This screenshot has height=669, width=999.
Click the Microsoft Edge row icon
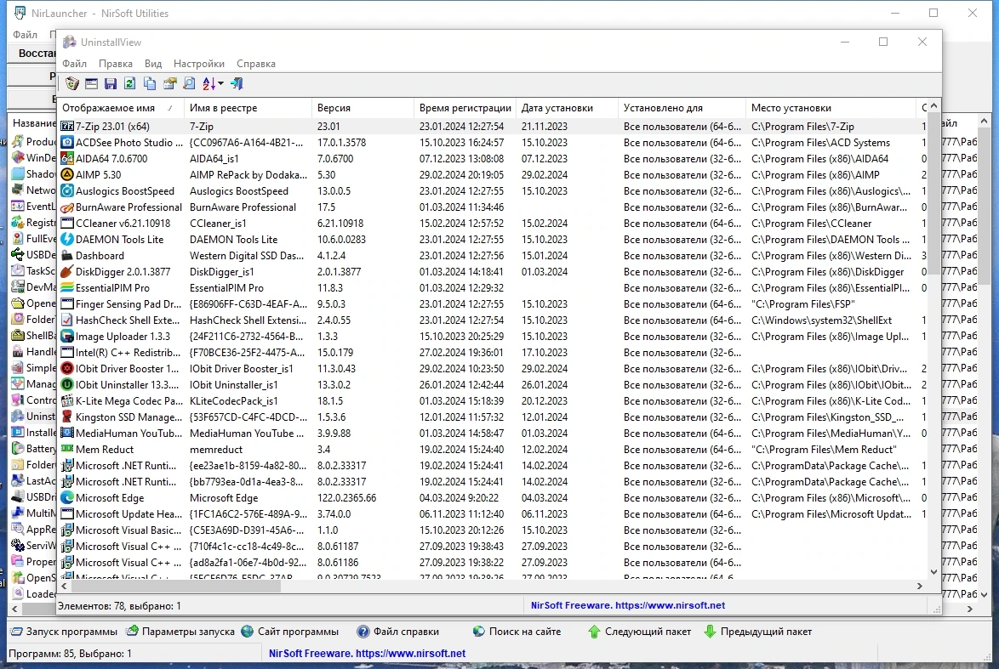click(x=67, y=498)
